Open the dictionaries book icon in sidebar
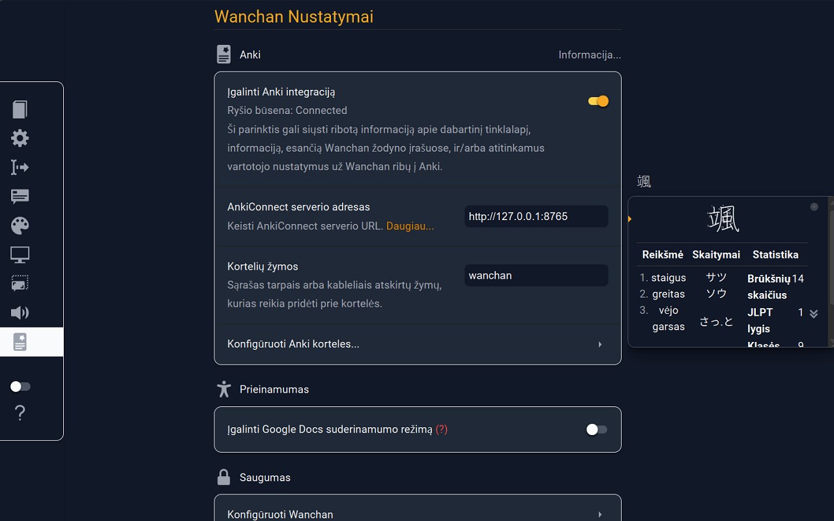 click(20, 109)
